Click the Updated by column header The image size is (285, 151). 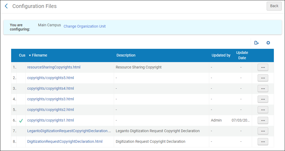tap(221, 55)
